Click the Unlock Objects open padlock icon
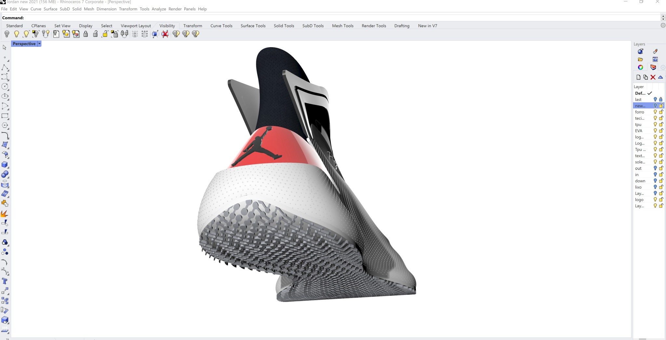This screenshot has height=340, width=666. click(95, 34)
